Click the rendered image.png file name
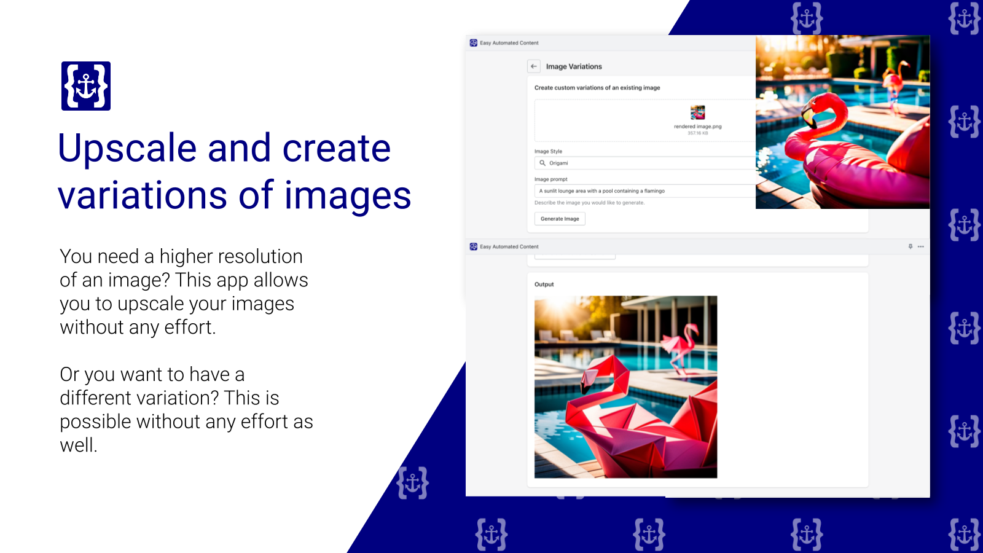983x553 pixels. pos(697,127)
